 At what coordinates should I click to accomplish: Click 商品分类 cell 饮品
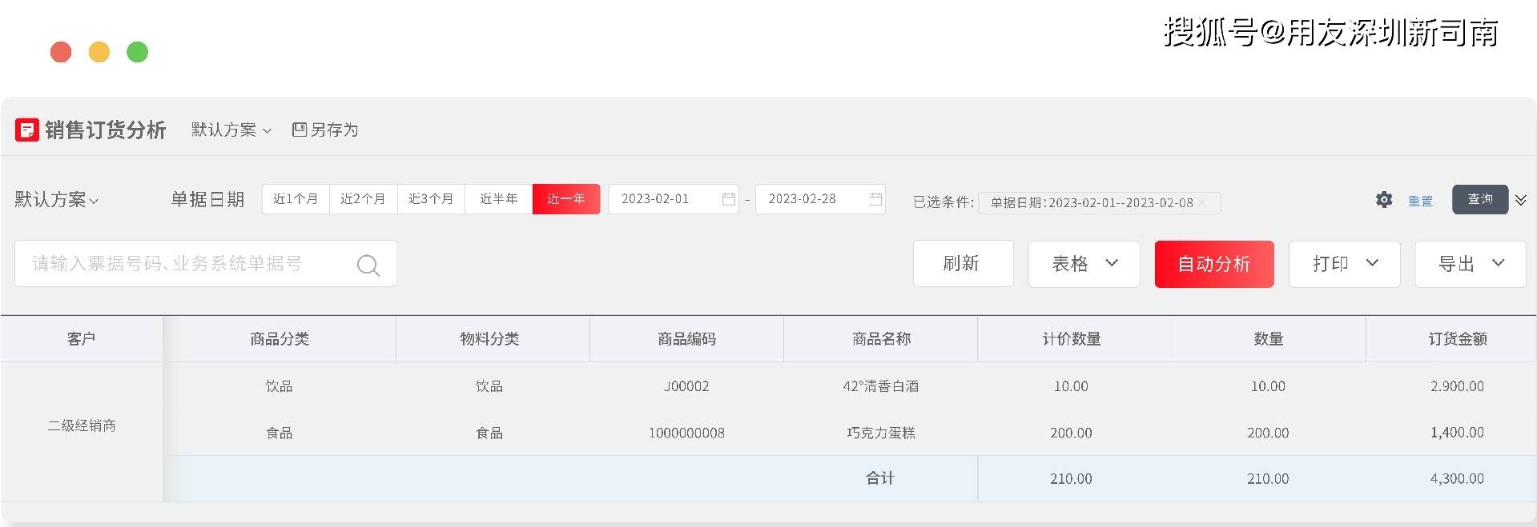pos(279,386)
